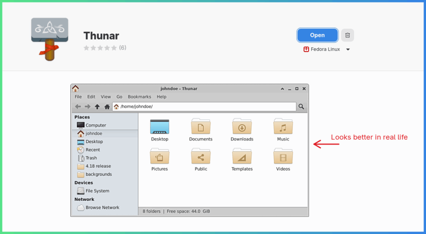The image size is (426, 234).
Task: Select Trash in Places sidebar
Action: tap(105, 158)
